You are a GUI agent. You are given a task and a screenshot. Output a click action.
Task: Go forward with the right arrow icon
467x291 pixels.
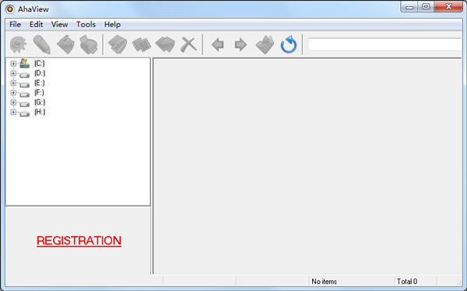pyautogui.click(x=241, y=45)
